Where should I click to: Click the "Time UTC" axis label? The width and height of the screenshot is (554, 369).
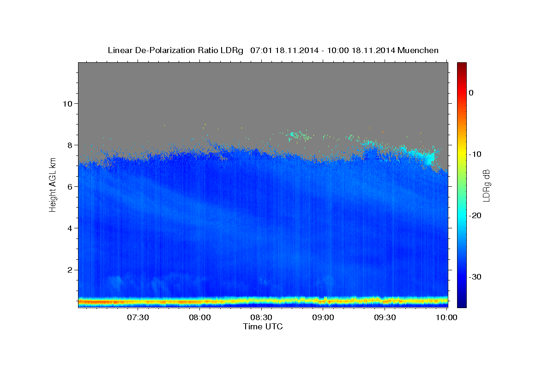(263, 327)
